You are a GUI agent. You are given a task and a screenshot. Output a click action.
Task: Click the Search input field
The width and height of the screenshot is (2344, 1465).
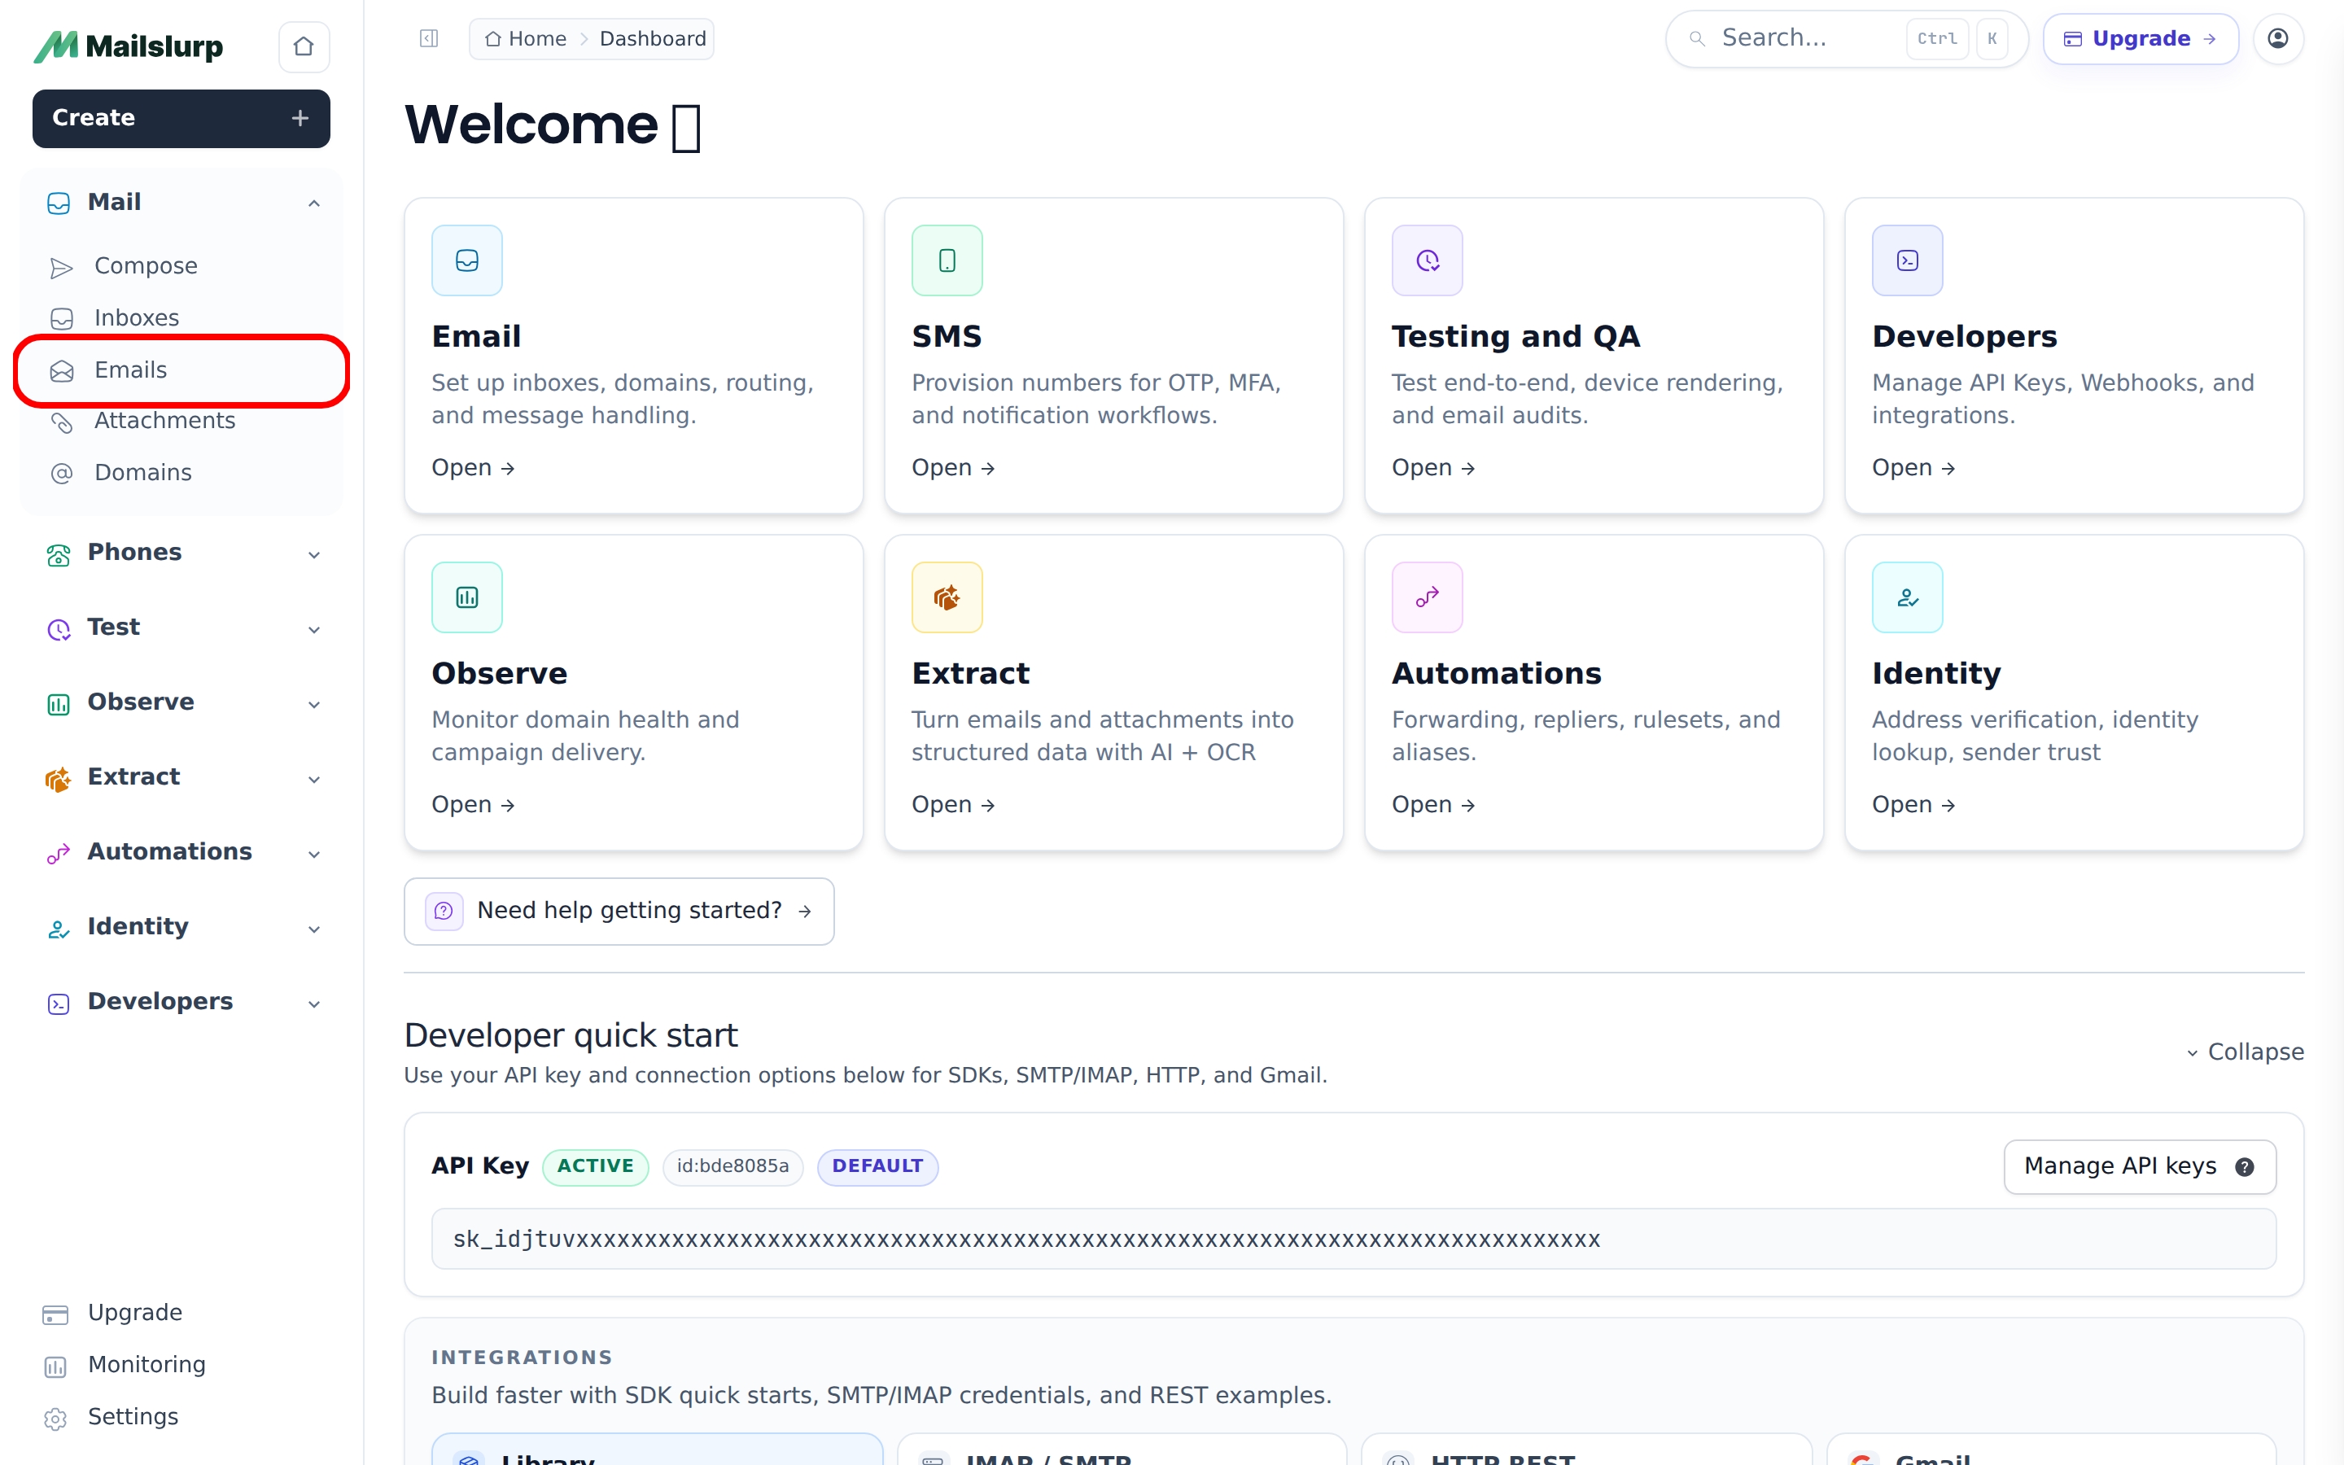[1846, 39]
